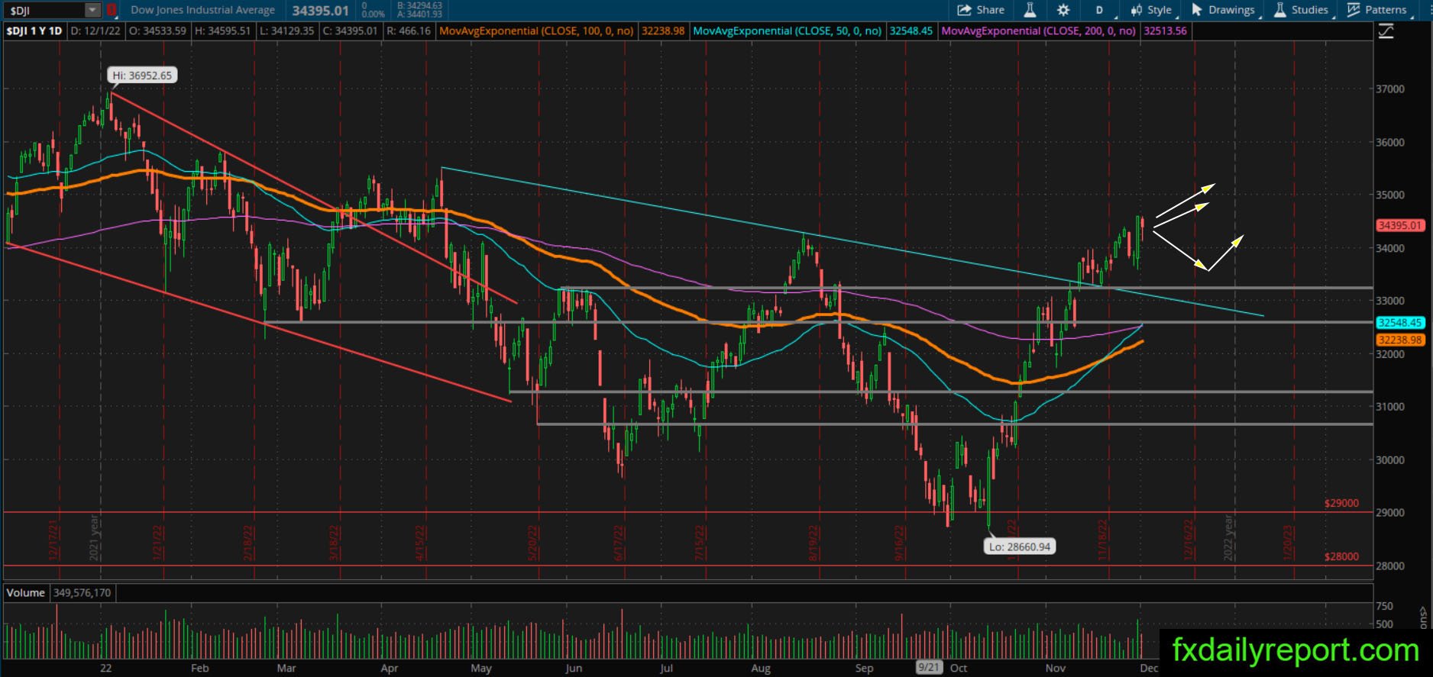Viewport: 1433px width, 677px height.
Task: Click the 12/16/22 expiration date label
Action: pyautogui.click(x=1188, y=540)
